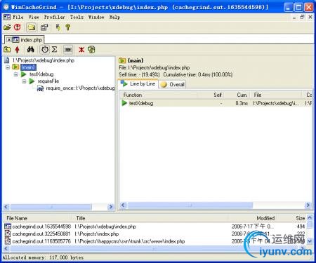The height and width of the screenshot is (263, 316).
Task: Restore the inner document window
Action: click(x=302, y=17)
